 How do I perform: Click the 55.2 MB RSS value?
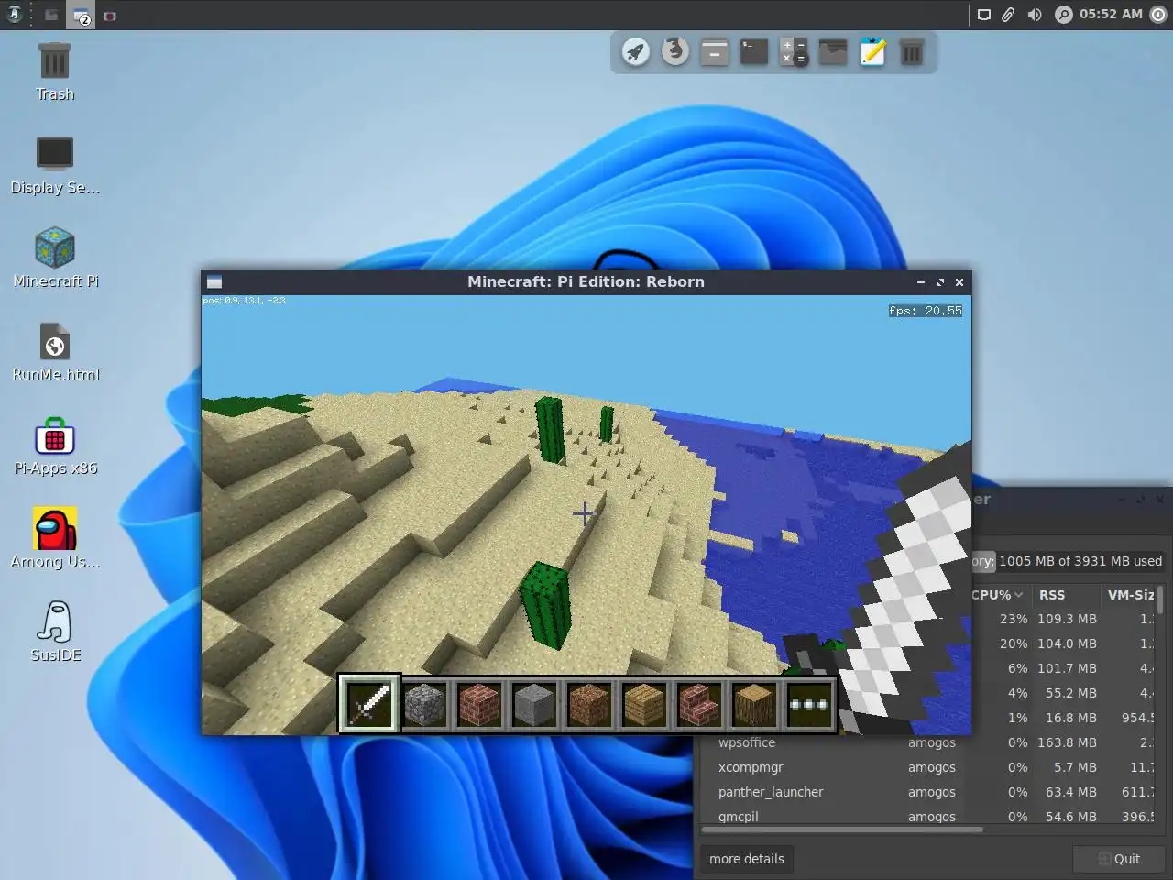[x=1070, y=693]
